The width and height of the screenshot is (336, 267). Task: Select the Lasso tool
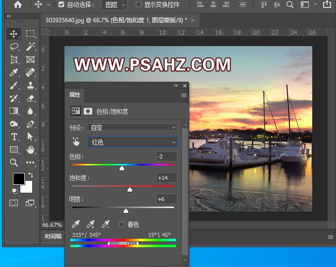click(14, 47)
